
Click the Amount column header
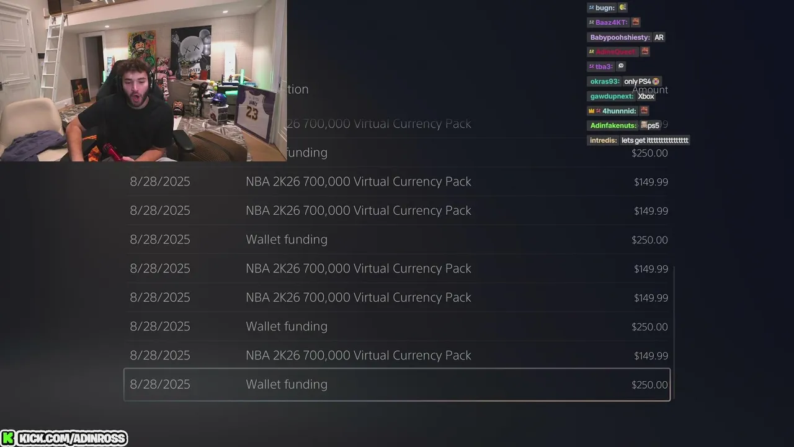[x=649, y=90]
